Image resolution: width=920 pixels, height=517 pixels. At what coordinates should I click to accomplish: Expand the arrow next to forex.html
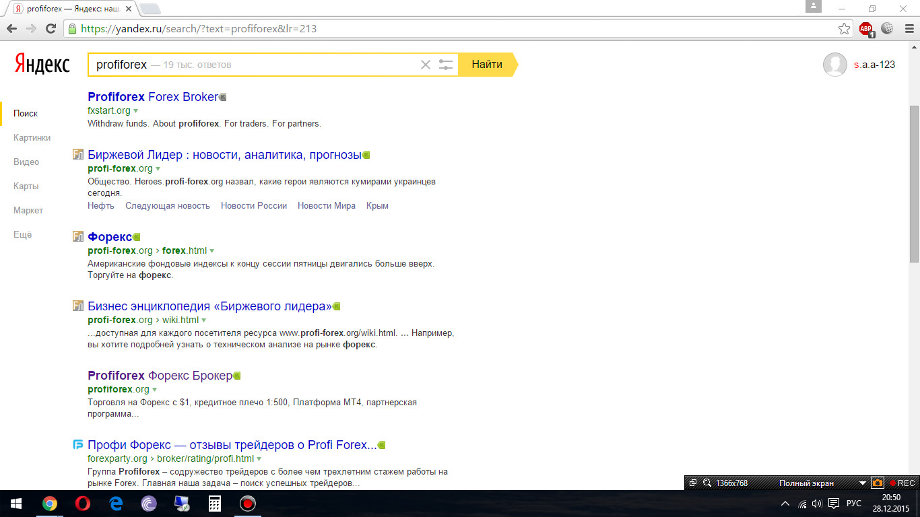211,250
